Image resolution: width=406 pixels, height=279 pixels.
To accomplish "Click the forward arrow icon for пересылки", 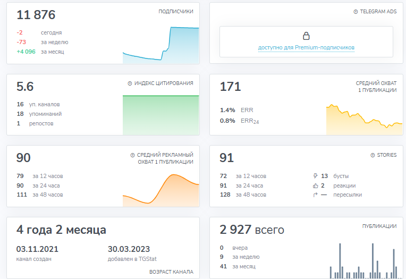I will pyautogui.click(x=316, y=195).
